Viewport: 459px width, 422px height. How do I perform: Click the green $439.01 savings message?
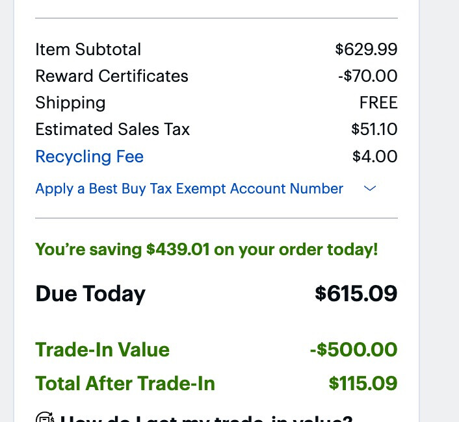(x=206, y=249)
